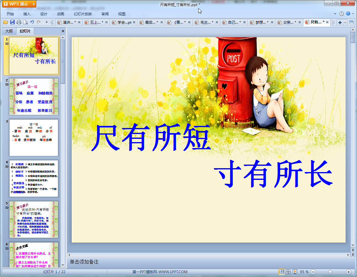Toggle the ribbon with the top-right chevron
The height and width of the screenshot is (277, 357).
(x=335, y=14)
